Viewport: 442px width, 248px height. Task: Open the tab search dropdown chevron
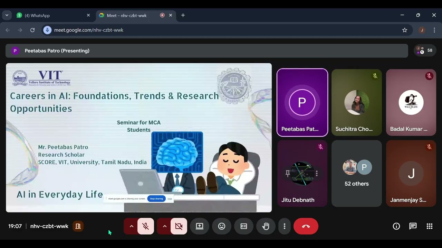coord(7,15)
